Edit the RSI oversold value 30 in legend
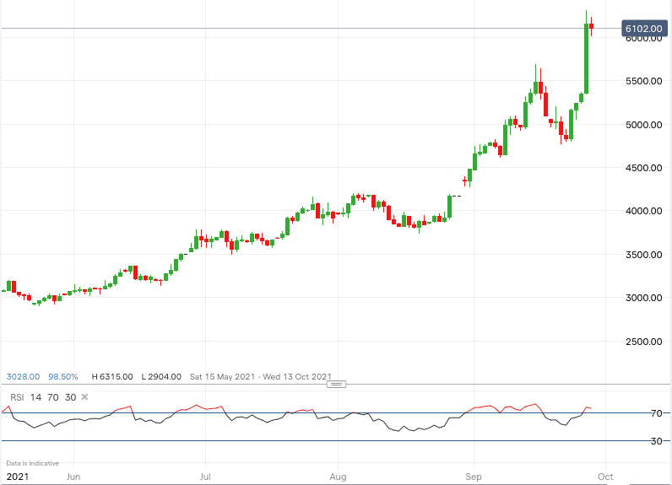The width and height of the screenshot is (672, 485). [x=71, y=397]
